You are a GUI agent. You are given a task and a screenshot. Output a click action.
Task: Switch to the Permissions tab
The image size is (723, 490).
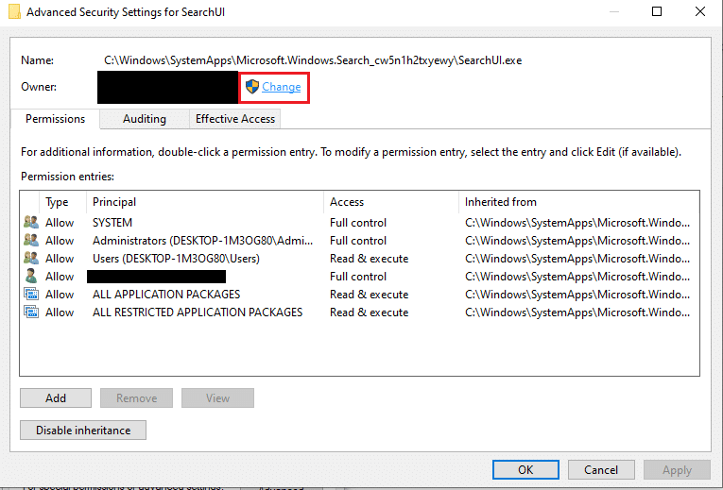56,119
